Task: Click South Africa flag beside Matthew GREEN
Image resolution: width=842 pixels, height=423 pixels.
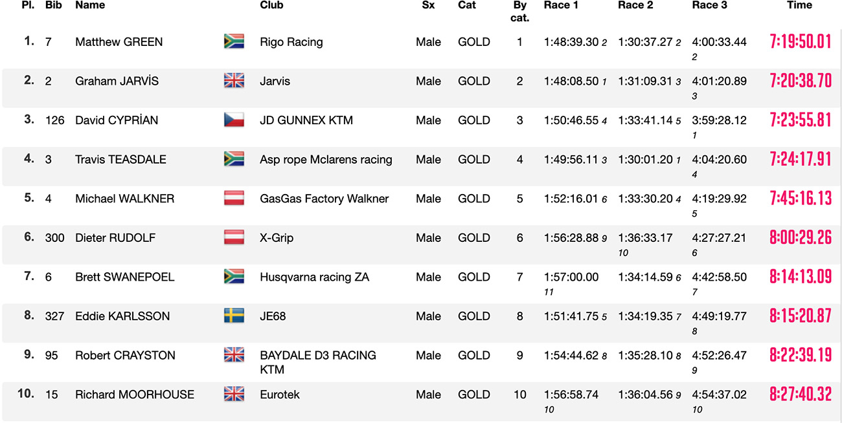Action: click(234, 41)
